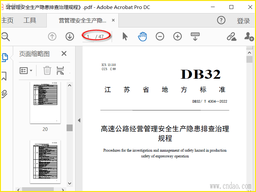Image resolution: width=256 pixels, height=192 pixels.
Task: Click the current page number field
Action: coord(88,37)
